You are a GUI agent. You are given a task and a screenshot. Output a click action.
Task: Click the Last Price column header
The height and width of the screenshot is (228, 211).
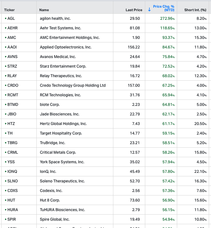tap(134, 10)
